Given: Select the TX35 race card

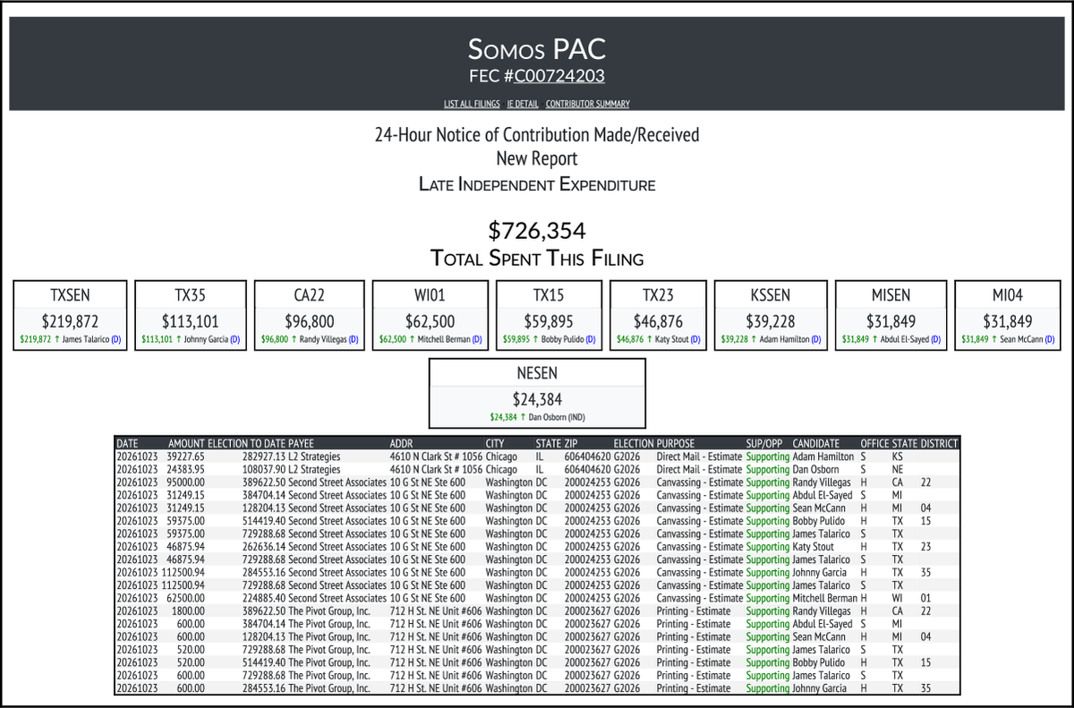Looking at the screenshot, I should [191, 316].
